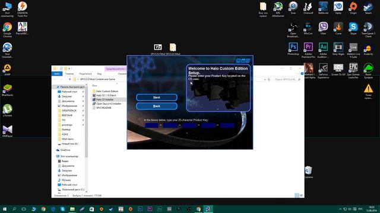This screenshot has height=213, width=380.
Task: Select the Audacity desktop icon
Action: pos(368,49)
